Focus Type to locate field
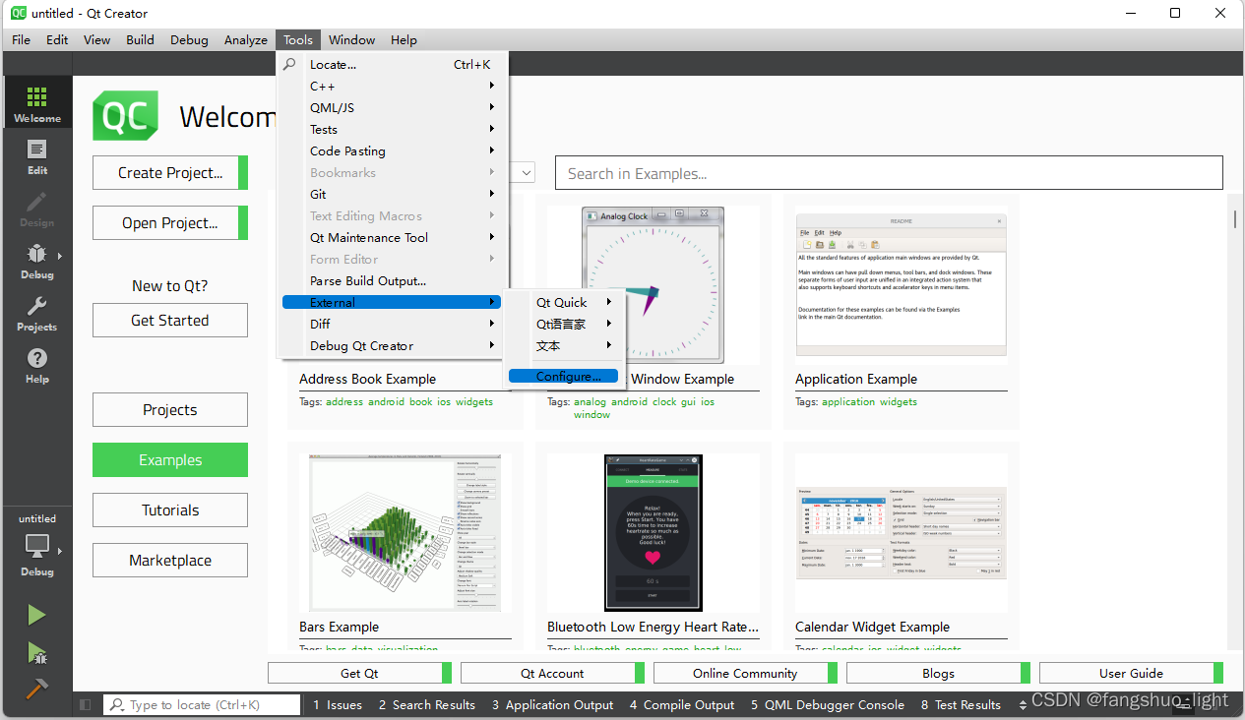 point(202,705)
